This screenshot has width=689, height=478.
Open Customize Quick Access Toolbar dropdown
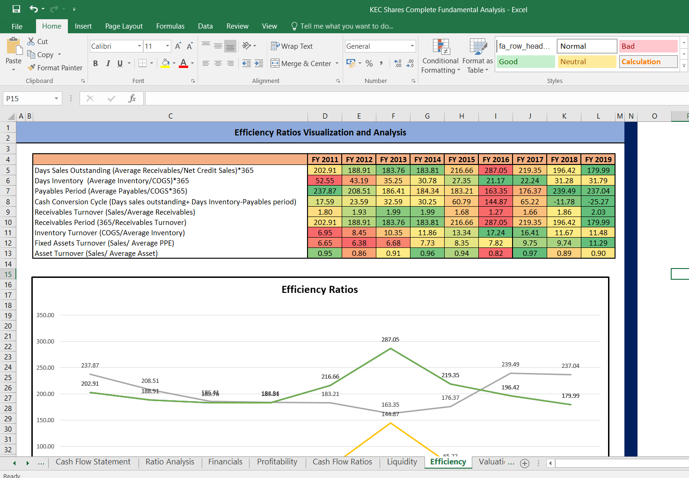pyautogui.click(x=74, y=9)
